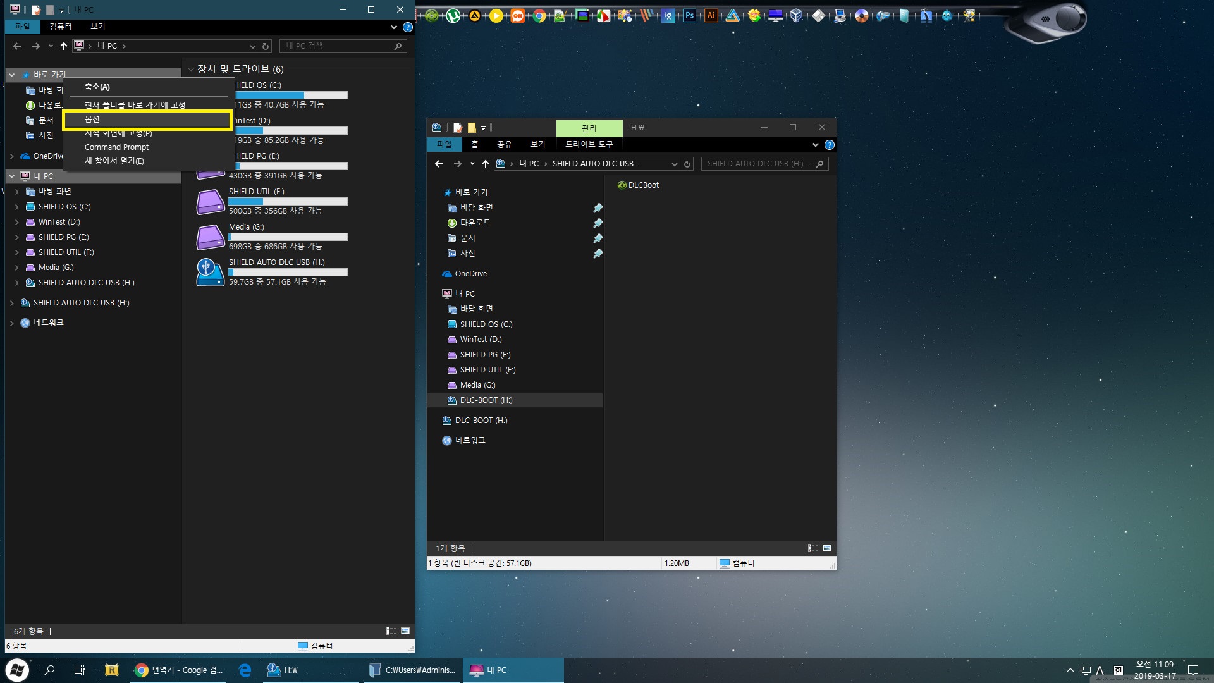
Task: Switch 내 PC window to details view
Action: tap(391, 631)
